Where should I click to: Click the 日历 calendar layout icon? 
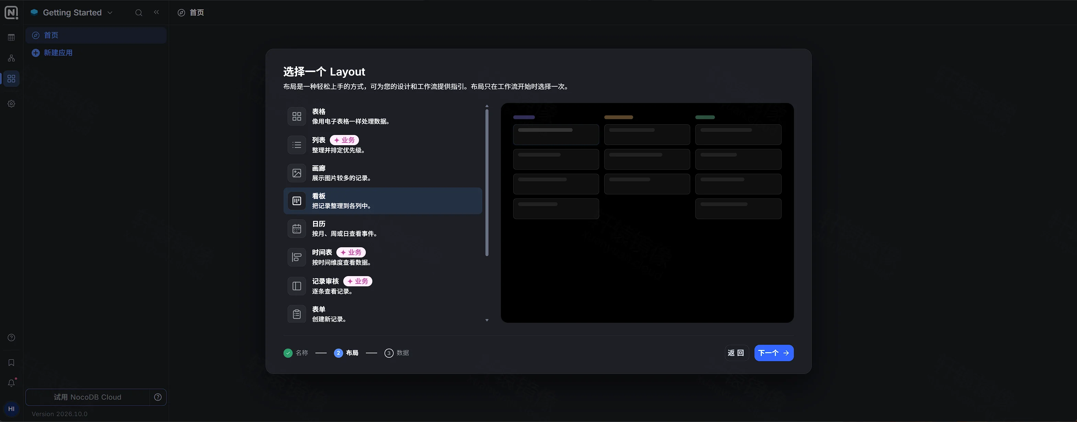pyautogui.click(x=296, y=229)
